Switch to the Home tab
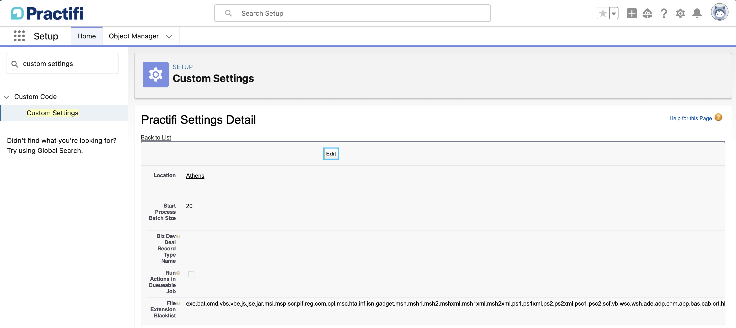This screenshot has width=736, height=328. pos(87,36)
